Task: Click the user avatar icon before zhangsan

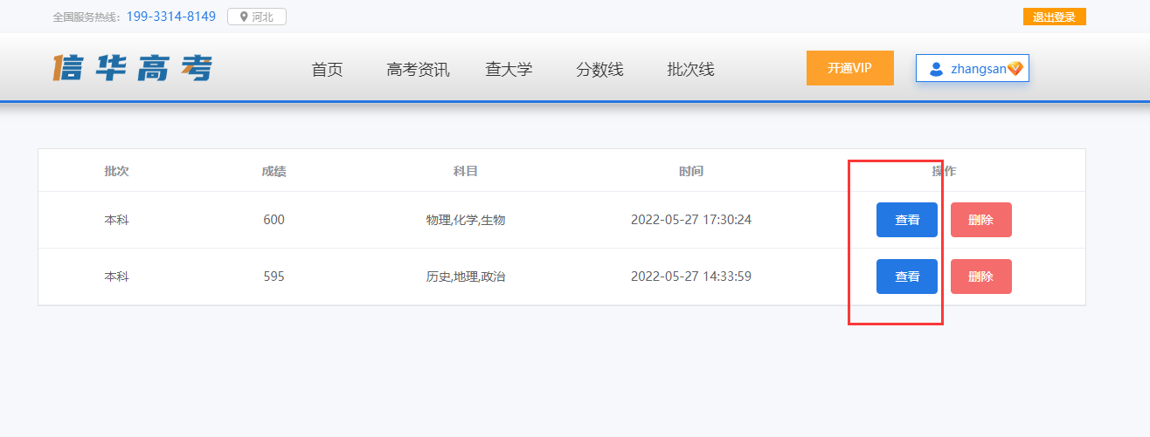Action: [936, 69]
